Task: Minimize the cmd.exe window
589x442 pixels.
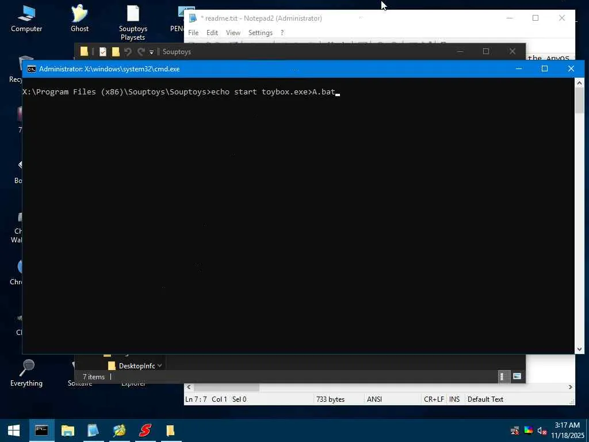Action: (x=519, y=69)
